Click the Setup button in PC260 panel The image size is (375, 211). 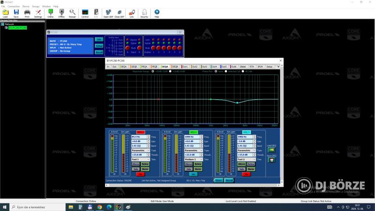point(99,45)
